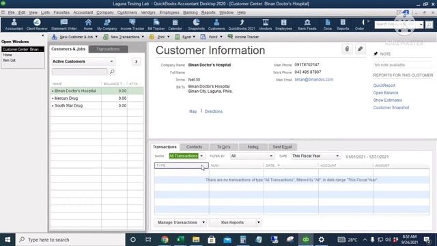Switch to the Contacts tab
Image resolution: width=437 pixels, height=246 pixels.
pyautogui.click(x=194, y=147)
